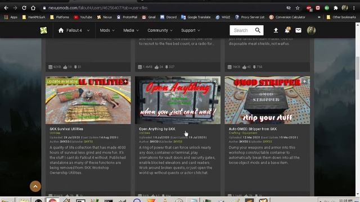Open SKK Survival Utilities thumbnail
Viewport: 360px width, 202px height.
88,100
